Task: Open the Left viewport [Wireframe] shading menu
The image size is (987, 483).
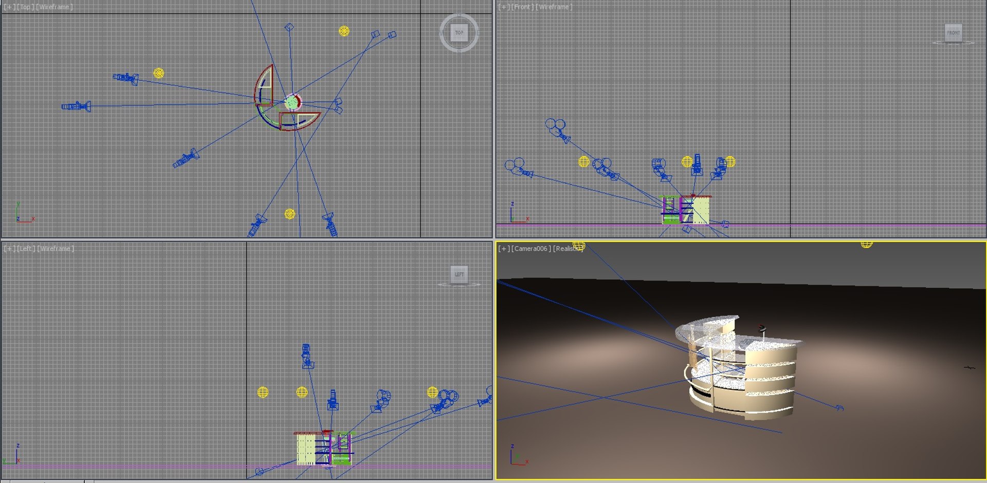Action: pos(56,249)
